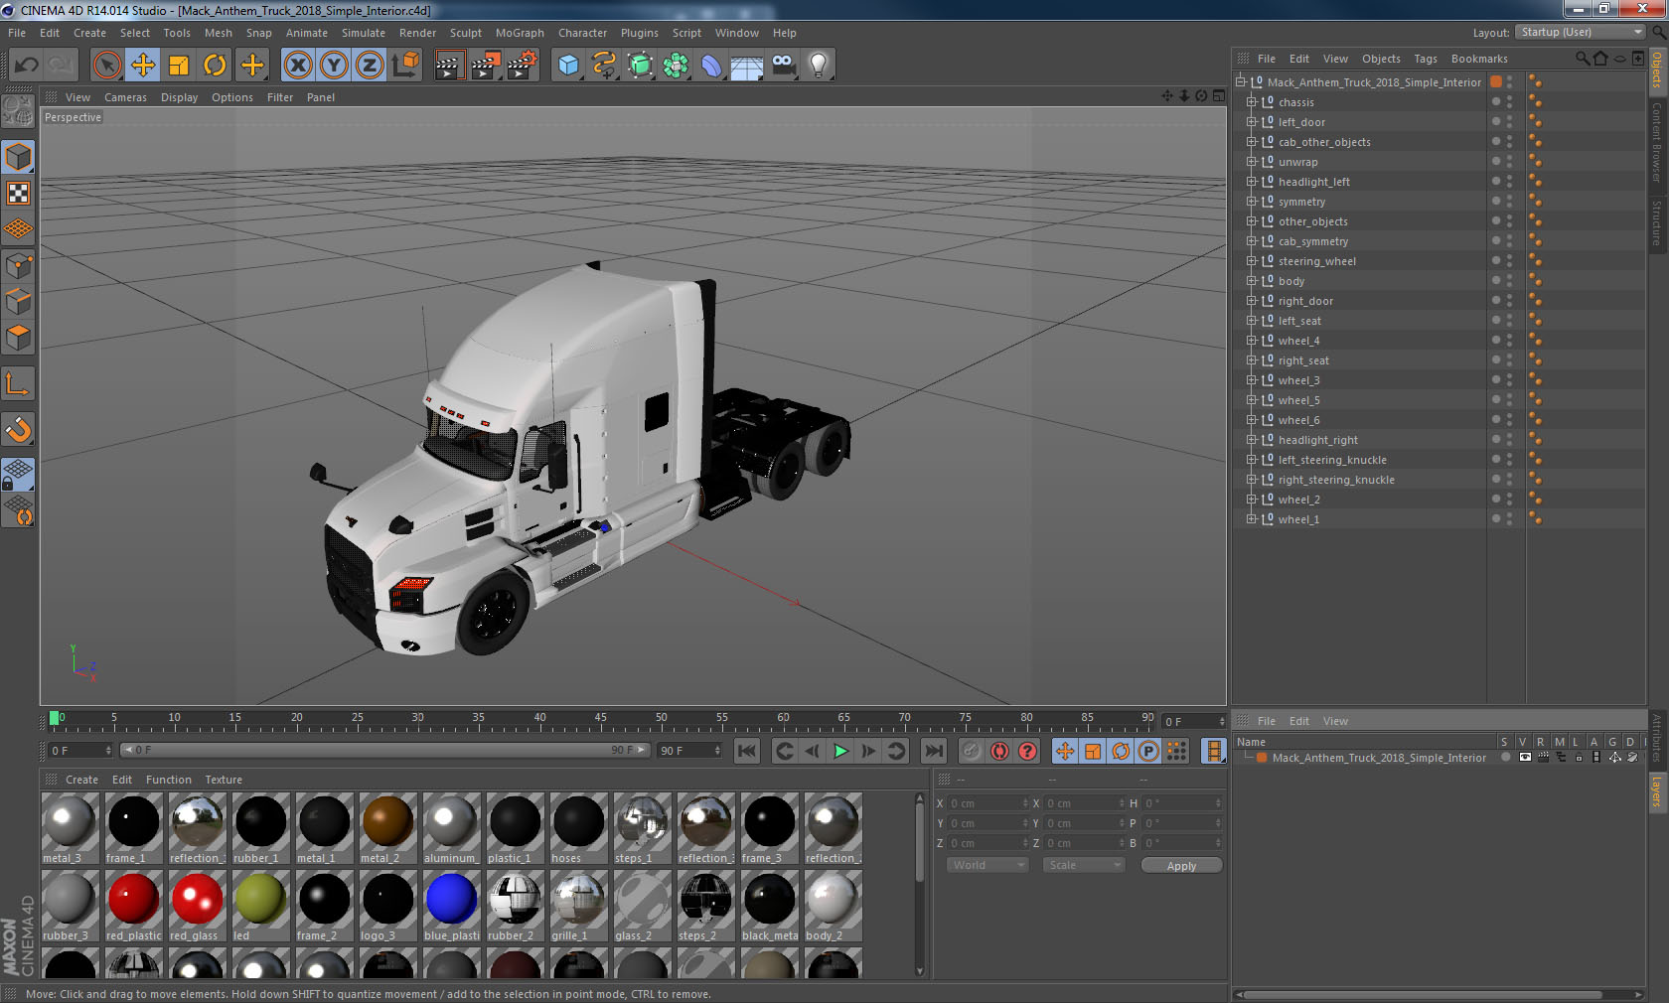
Task: Toggle Enable Snap magnet icon
Action: (18, 429)
